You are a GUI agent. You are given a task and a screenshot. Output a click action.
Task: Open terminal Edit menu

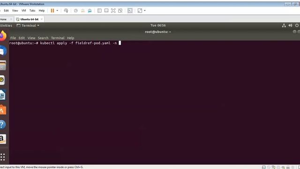tap(22, 38)
